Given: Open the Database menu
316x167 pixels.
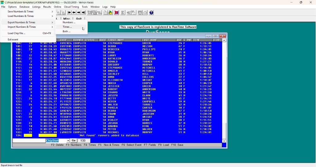Looking at the screenshot, I should (24, 7).
